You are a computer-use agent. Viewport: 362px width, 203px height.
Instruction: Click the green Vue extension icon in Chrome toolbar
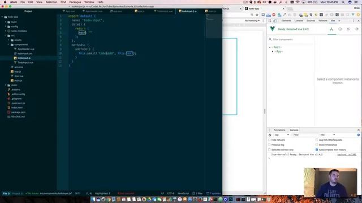[353, 15]
